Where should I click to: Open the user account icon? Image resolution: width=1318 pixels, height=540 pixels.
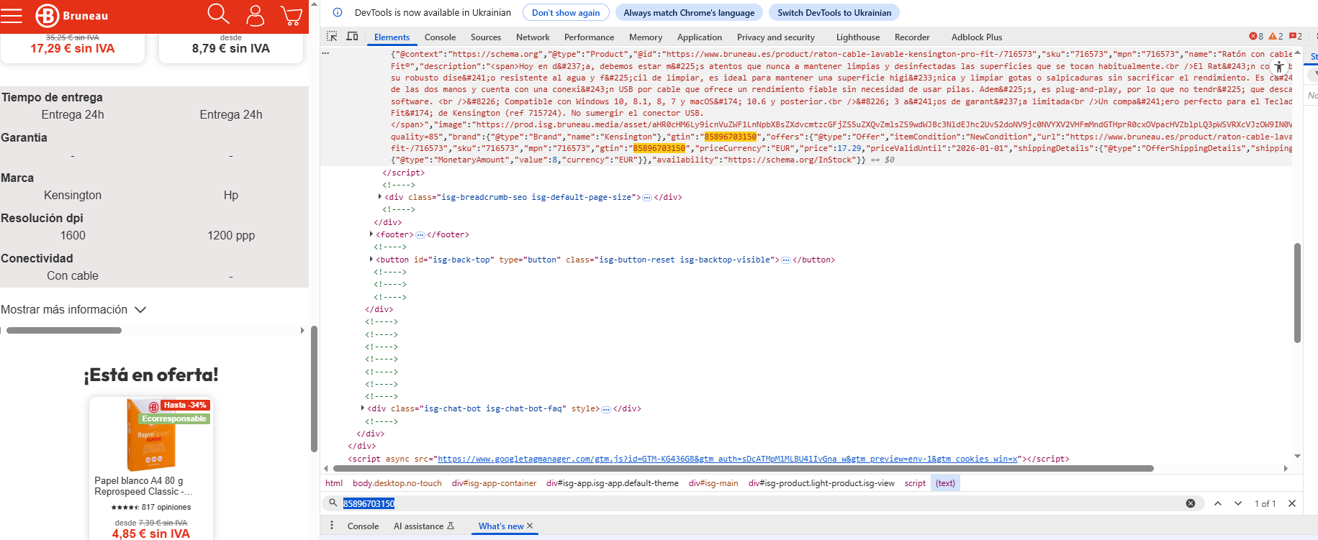[x=256, y=15]
